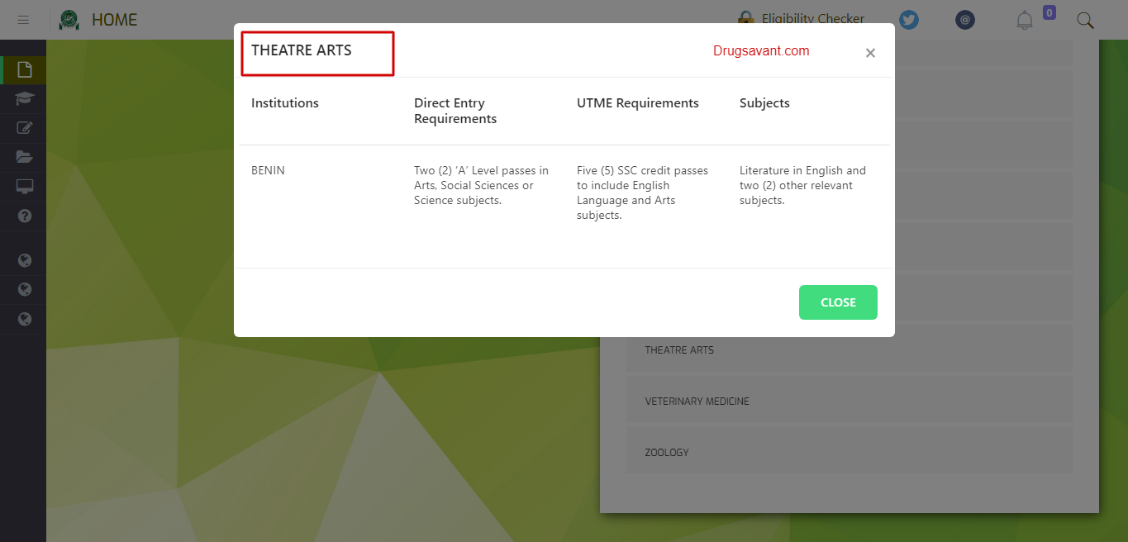Click the magnifying glass search icon
Screen dimensions: 1128x542
(1085, 20)
